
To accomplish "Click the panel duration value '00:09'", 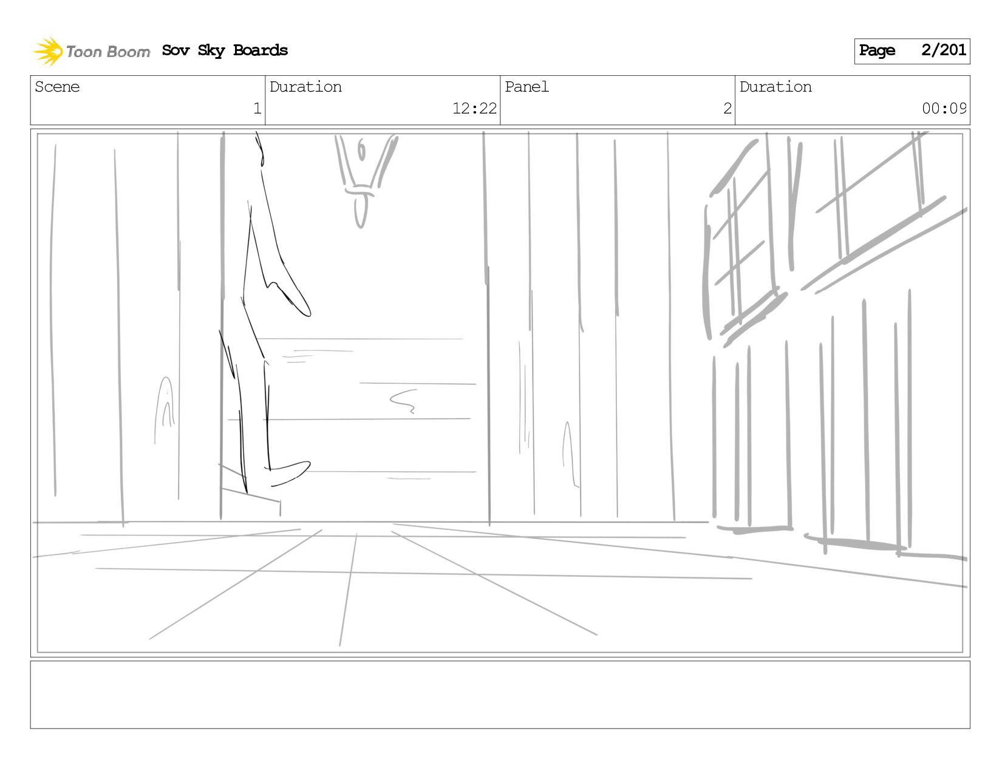I will coord(944,109).
